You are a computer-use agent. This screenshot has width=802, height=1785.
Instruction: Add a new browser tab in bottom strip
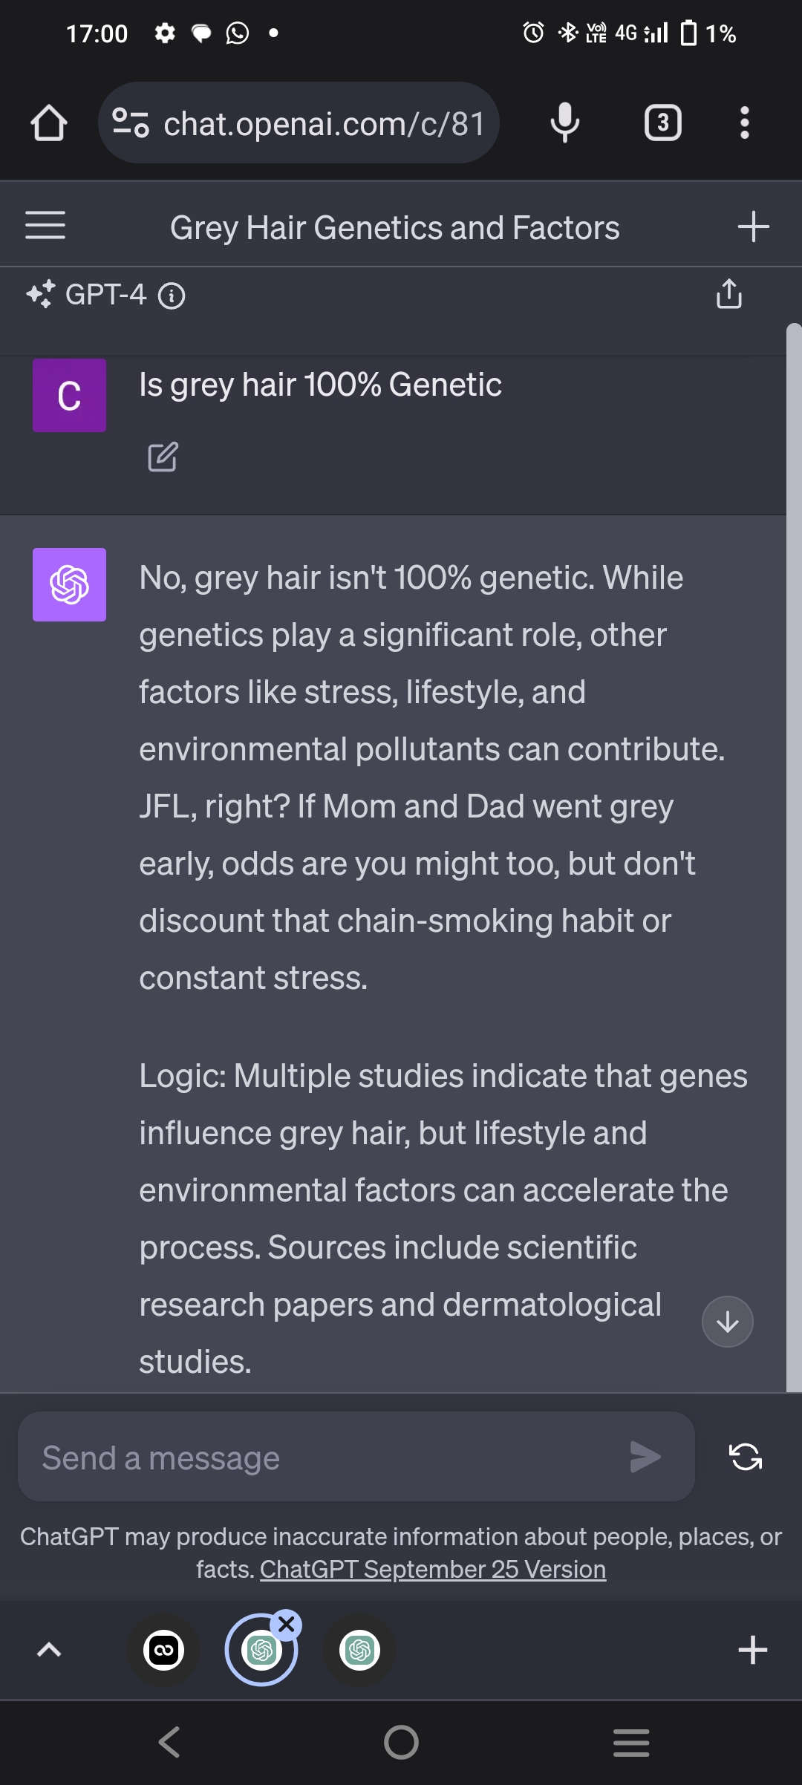point(752,1650)
